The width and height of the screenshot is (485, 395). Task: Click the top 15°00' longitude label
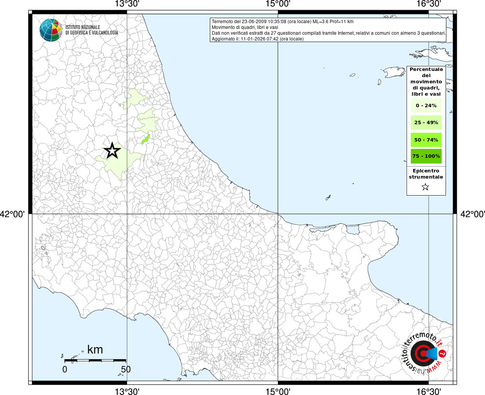click(x=278, y=4)
